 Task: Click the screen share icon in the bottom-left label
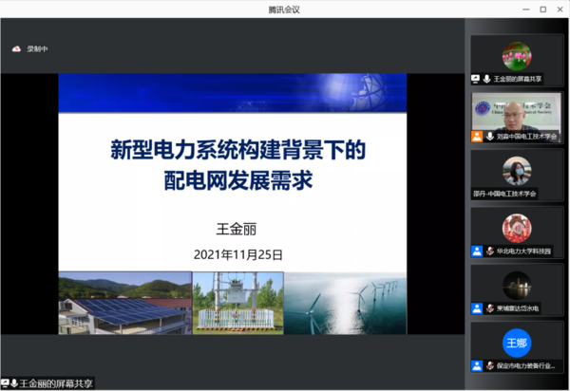click(x=6, y=382)
